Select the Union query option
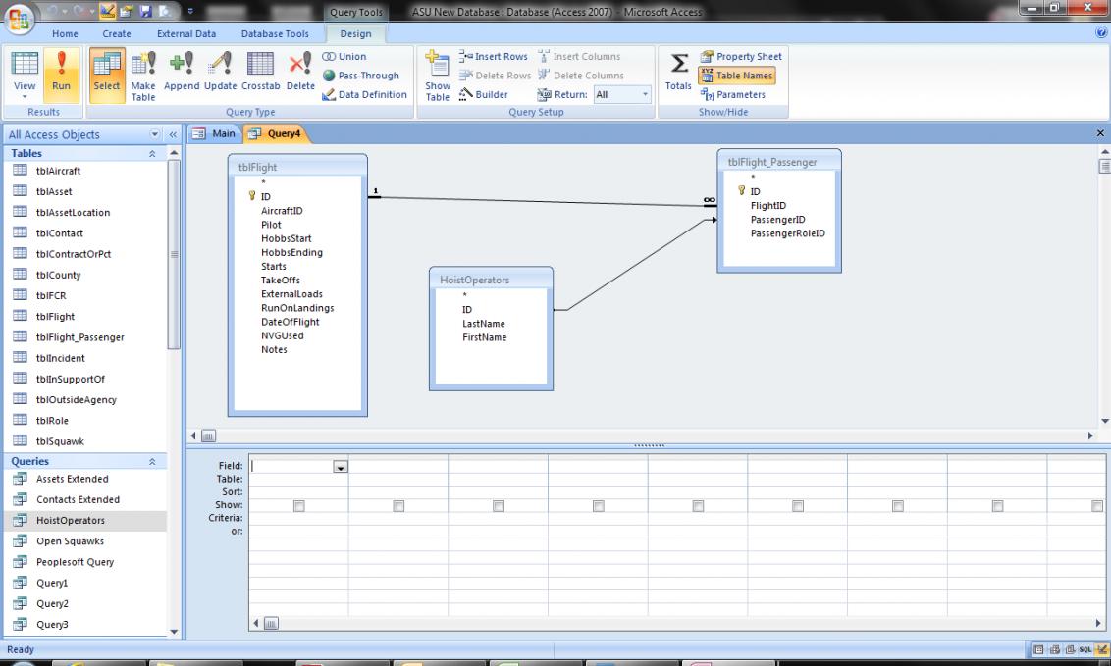 [x=344, y=57]
